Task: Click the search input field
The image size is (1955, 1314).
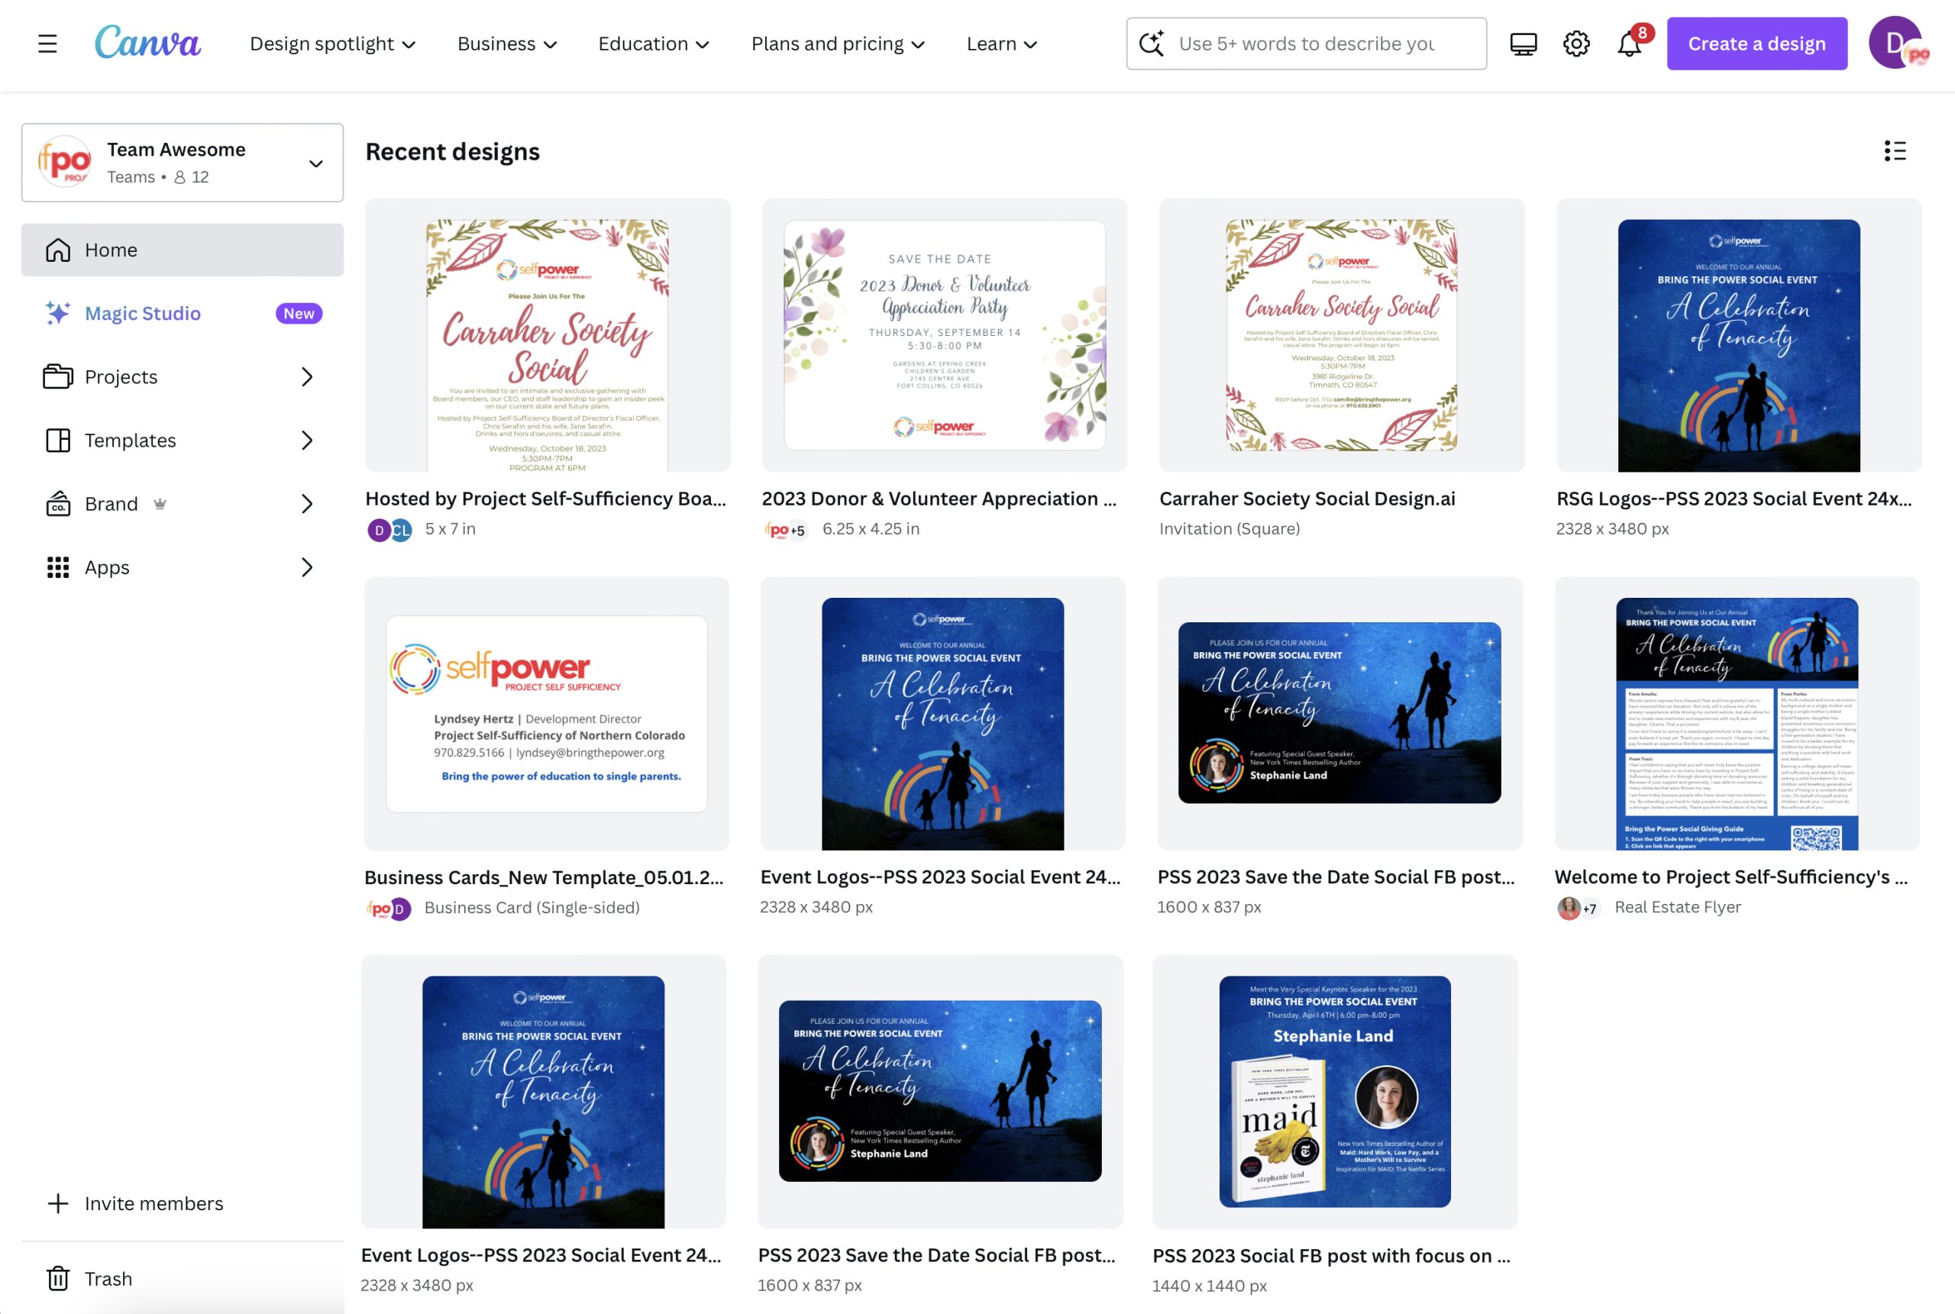Action: pos(1307,44)
